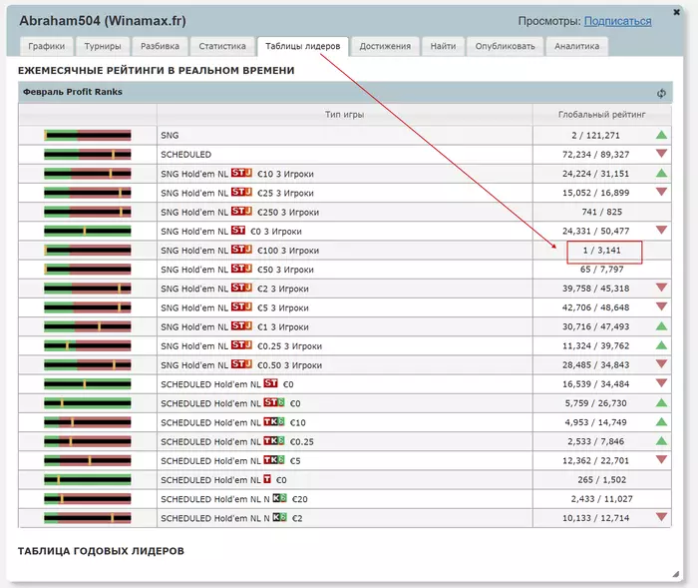
Task: Click rank bar in SCHEDULED row
Action: coord(88,155)
